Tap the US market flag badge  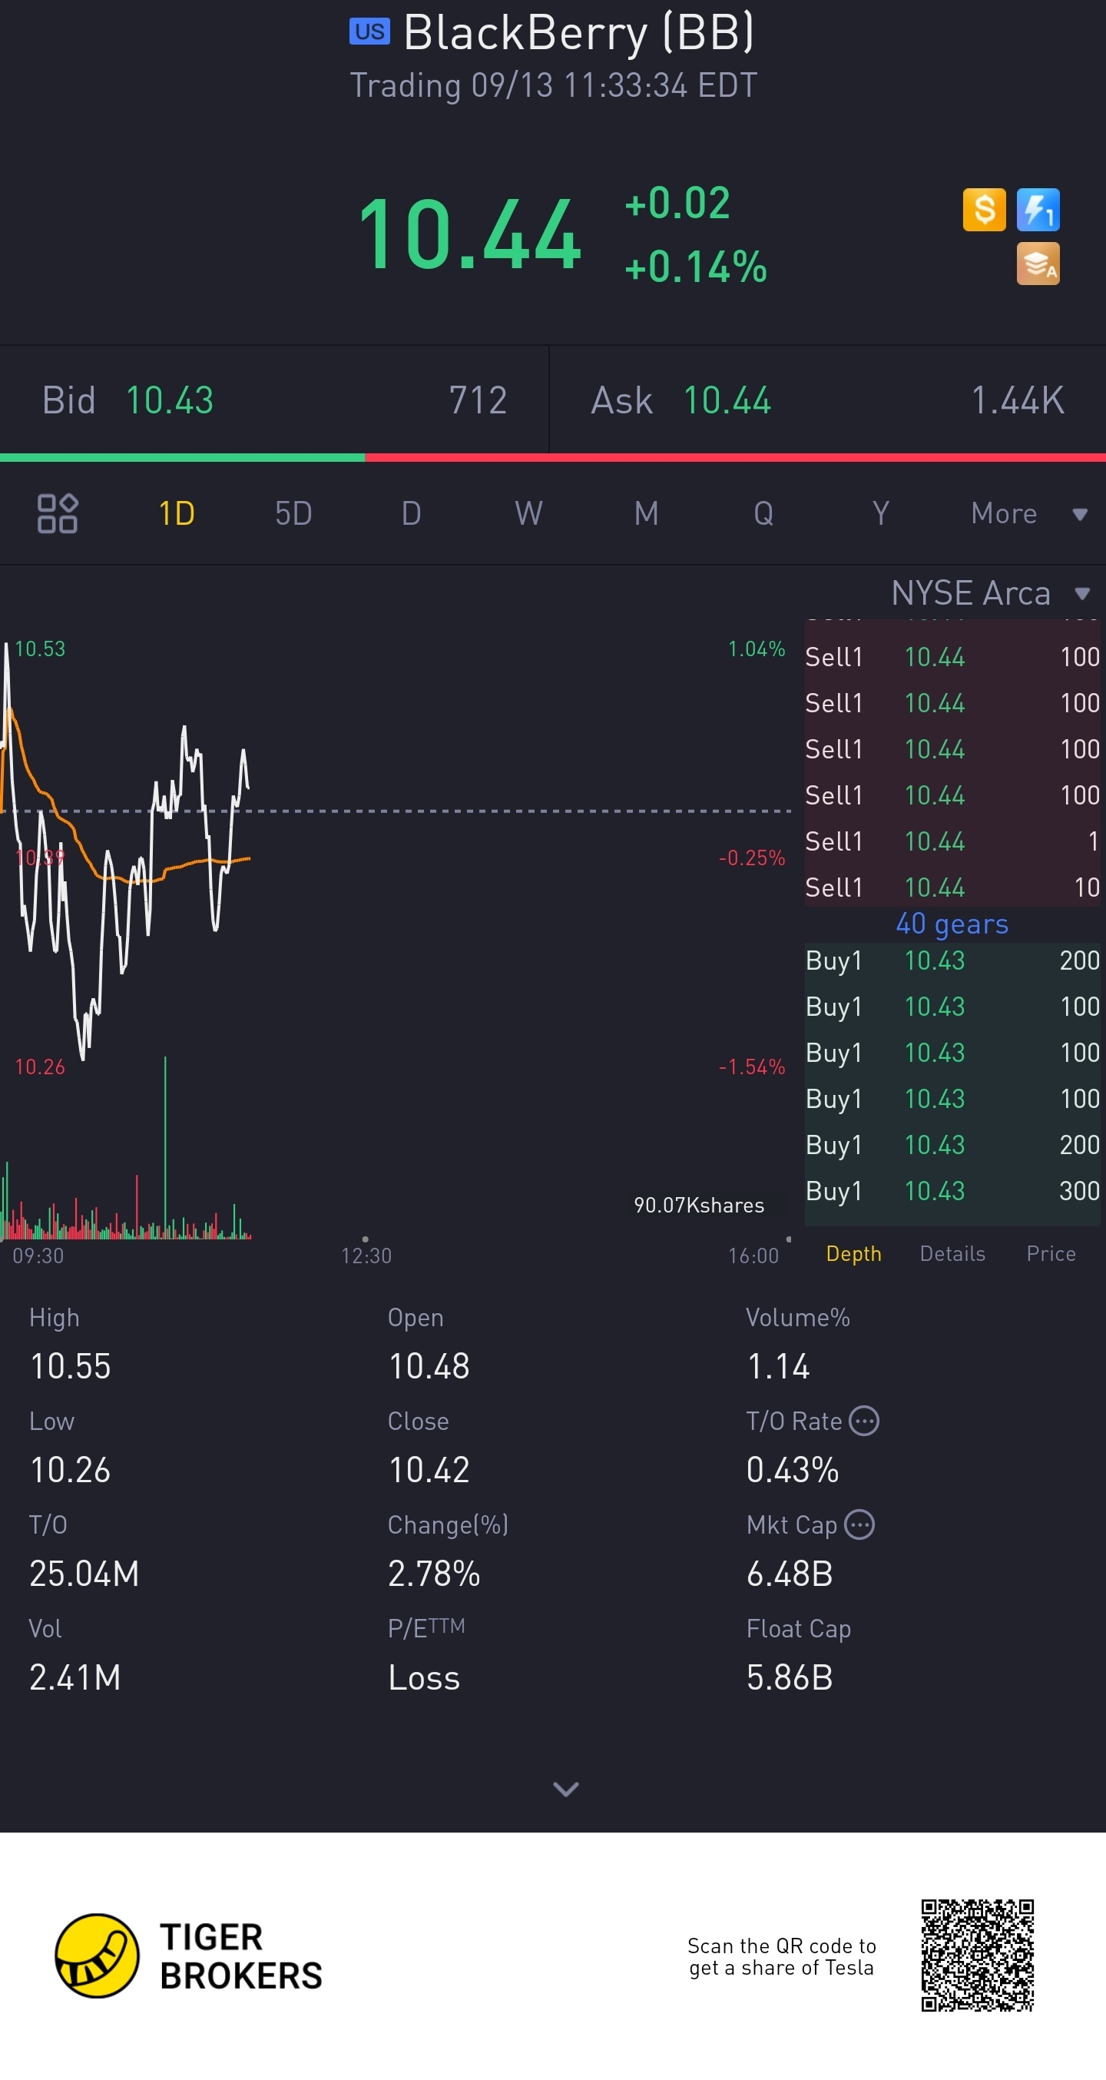tap(369, 32)
